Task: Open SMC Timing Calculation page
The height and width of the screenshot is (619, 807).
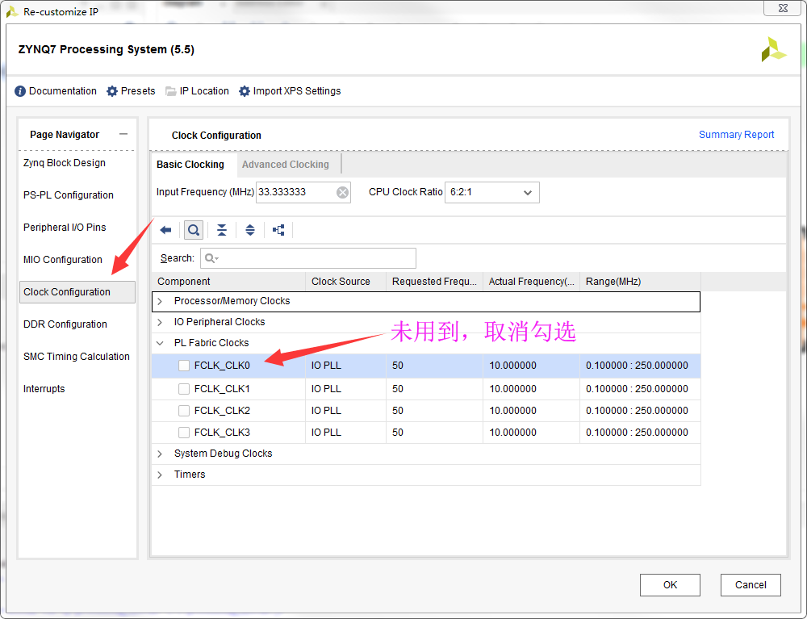Action: pyautogui.click(x=77, y=357)
